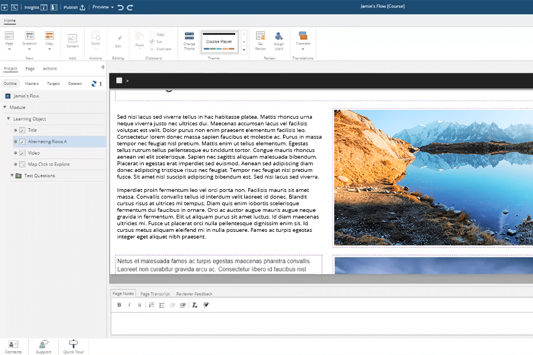Open the Reviewer Feedback tab
Image resolution: width=533 pixels, height=355 pixels.
[194, 294]
